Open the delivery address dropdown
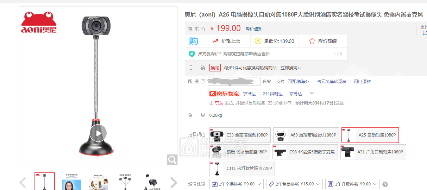This screenshot has width=427, height=190. pos(234,81)
